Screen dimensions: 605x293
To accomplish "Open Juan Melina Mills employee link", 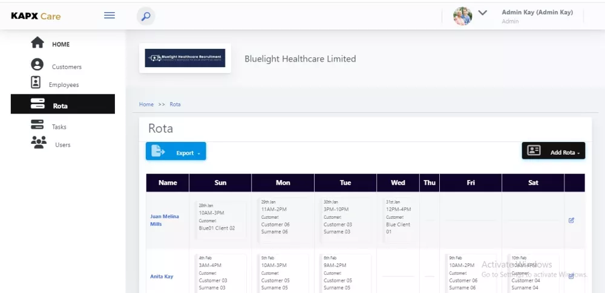I will [x=165, y=220].
